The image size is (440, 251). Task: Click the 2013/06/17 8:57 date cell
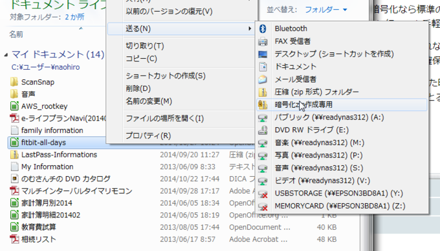pos(188,239)
